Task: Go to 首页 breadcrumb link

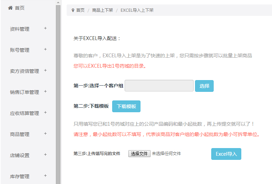Action: (80, 10)
